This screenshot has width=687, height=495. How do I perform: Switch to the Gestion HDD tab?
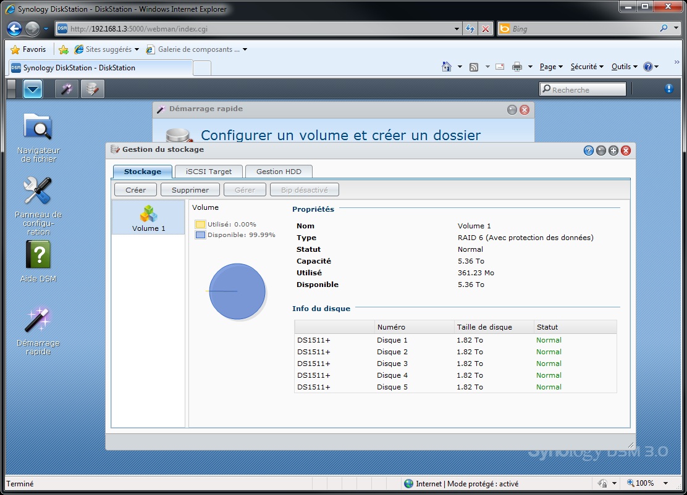(x=279, y=172)
